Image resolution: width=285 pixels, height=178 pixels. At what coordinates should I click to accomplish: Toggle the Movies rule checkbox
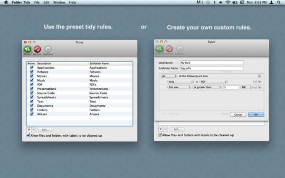click(x=32, y=76)
